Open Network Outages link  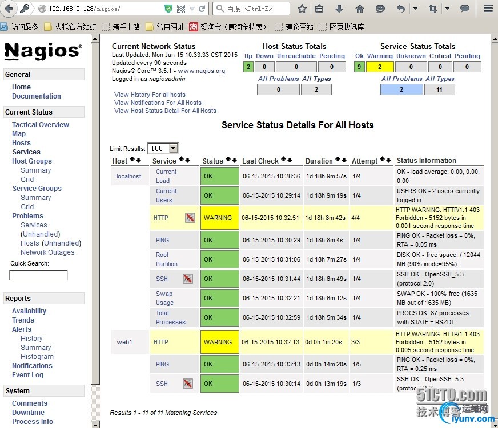pos(47,252)
